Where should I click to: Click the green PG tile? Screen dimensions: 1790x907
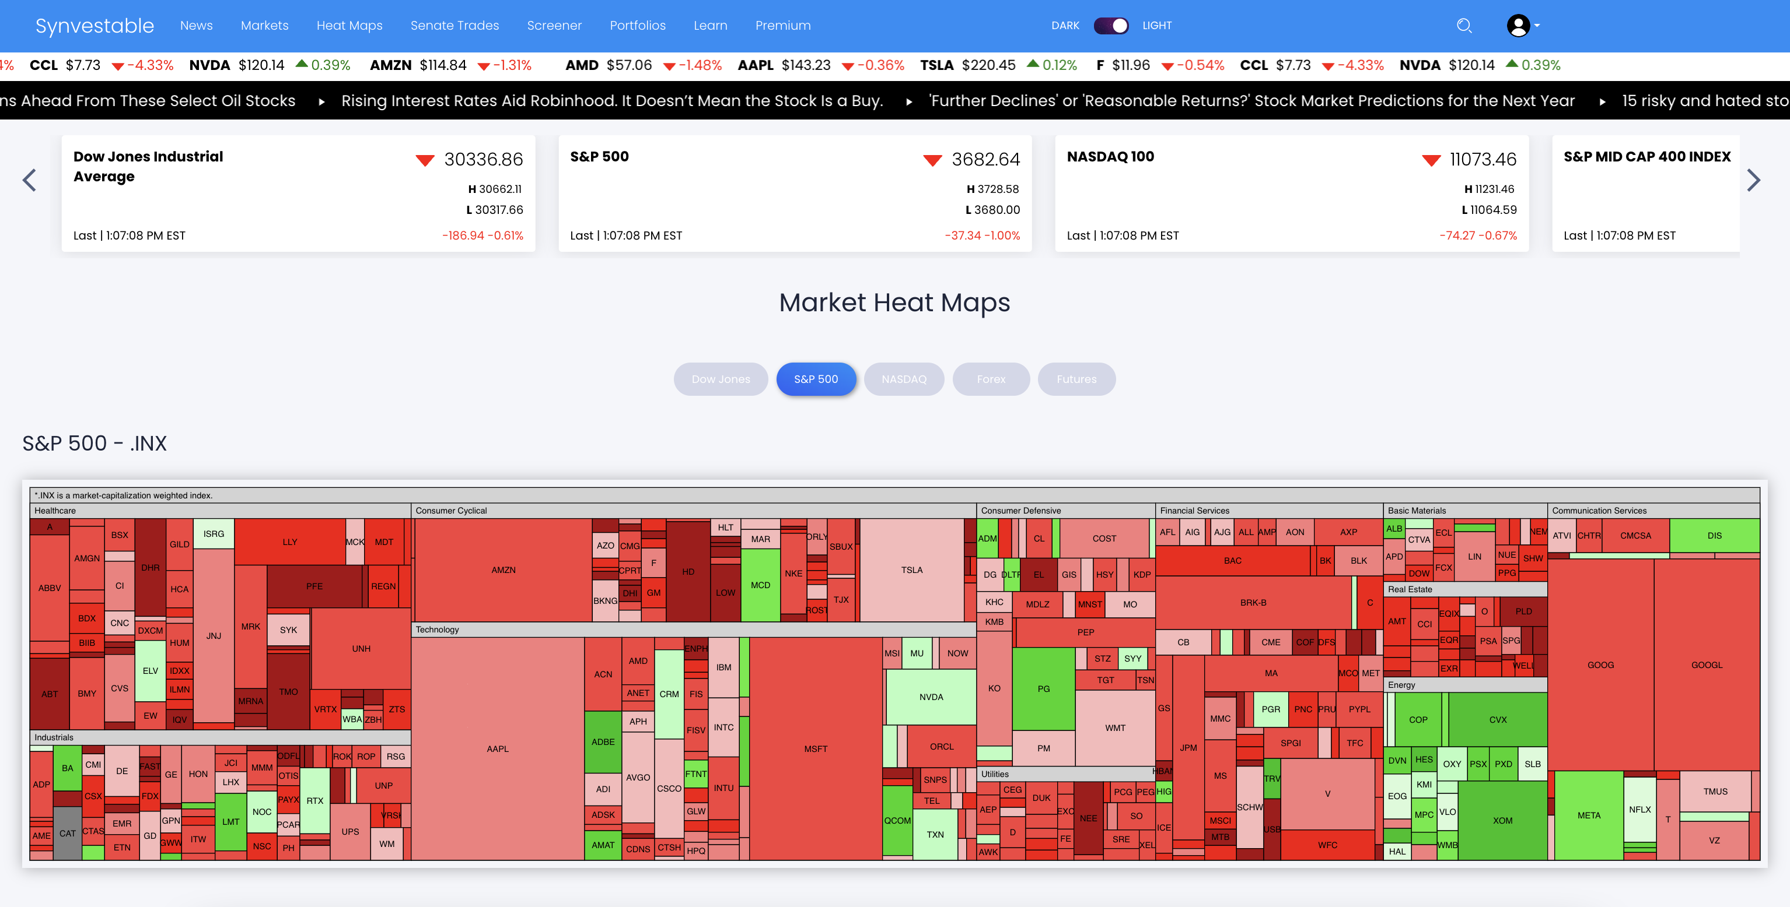1043,688
